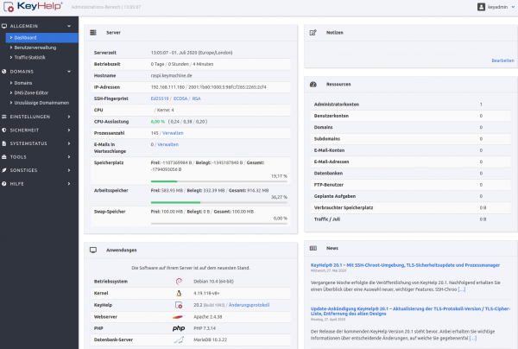Screen dimensions: 518x349
Task: Click the Server panel header icon
Action: [x=93, y=32]
